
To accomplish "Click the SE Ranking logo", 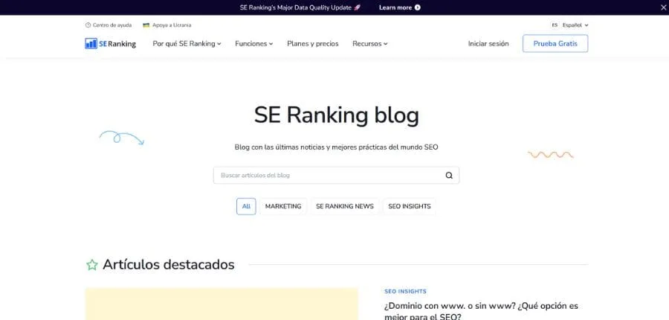I will tap(111, 44).
